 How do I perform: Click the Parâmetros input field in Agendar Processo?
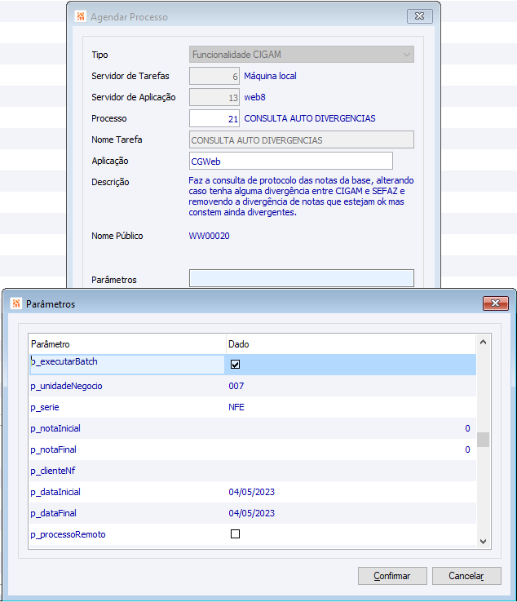click(301, 278)
